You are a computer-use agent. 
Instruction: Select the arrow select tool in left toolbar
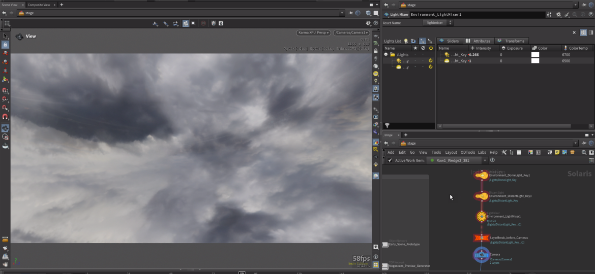(5, 36)
